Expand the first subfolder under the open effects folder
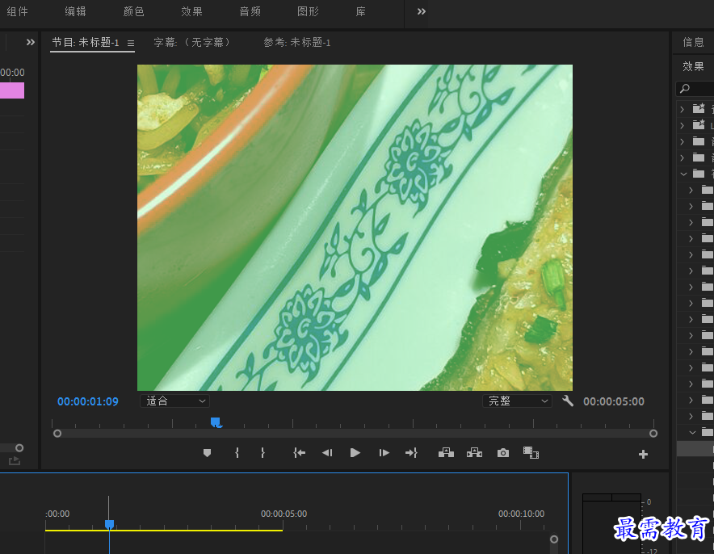This screenshot has width=714, height=554. click(x=691, y=191)
